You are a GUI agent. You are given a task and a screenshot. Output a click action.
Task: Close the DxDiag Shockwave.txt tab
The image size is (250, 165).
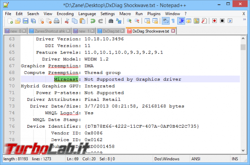click(x=173, y=31)
